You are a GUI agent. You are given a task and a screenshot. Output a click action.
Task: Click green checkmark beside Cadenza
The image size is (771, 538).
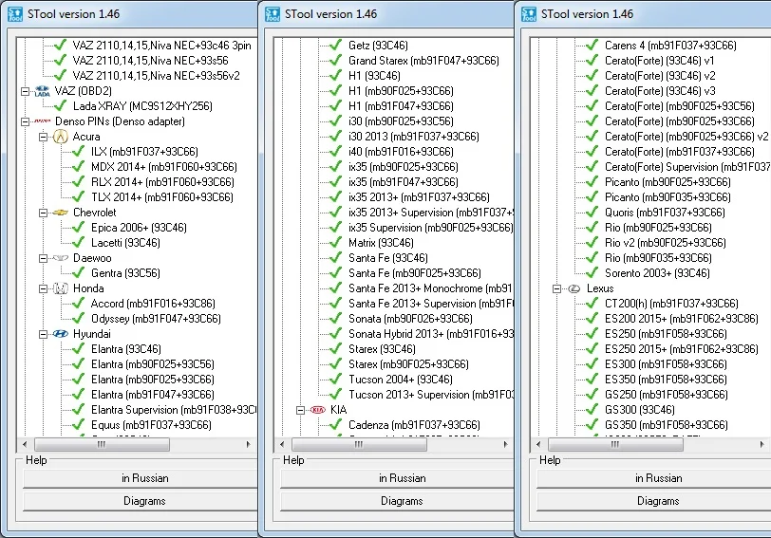coord(336,424)
